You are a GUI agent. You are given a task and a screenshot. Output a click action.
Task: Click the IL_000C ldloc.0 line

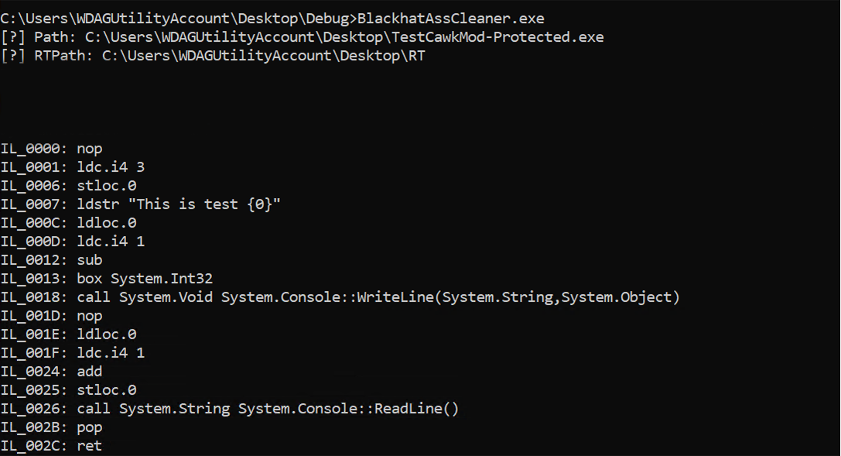[x=68, y=223]
